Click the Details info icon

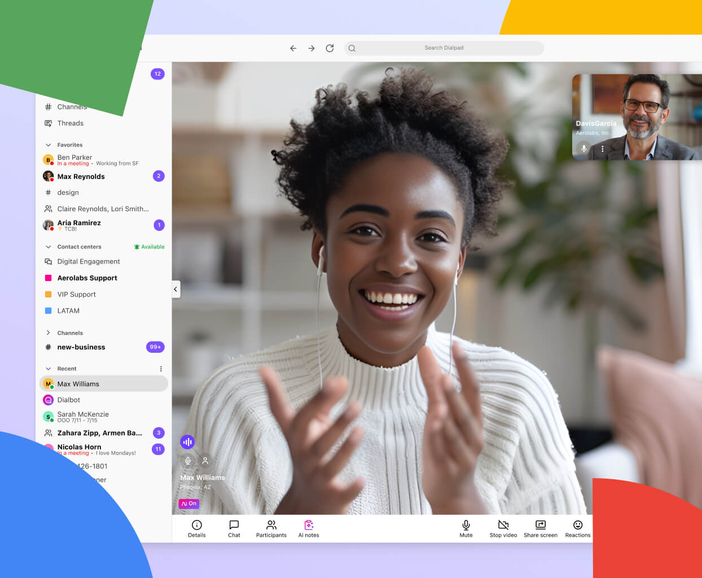click(x=196, y=524)
